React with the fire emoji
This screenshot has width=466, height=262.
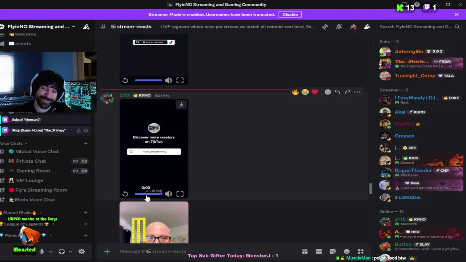tap(295, 92)
